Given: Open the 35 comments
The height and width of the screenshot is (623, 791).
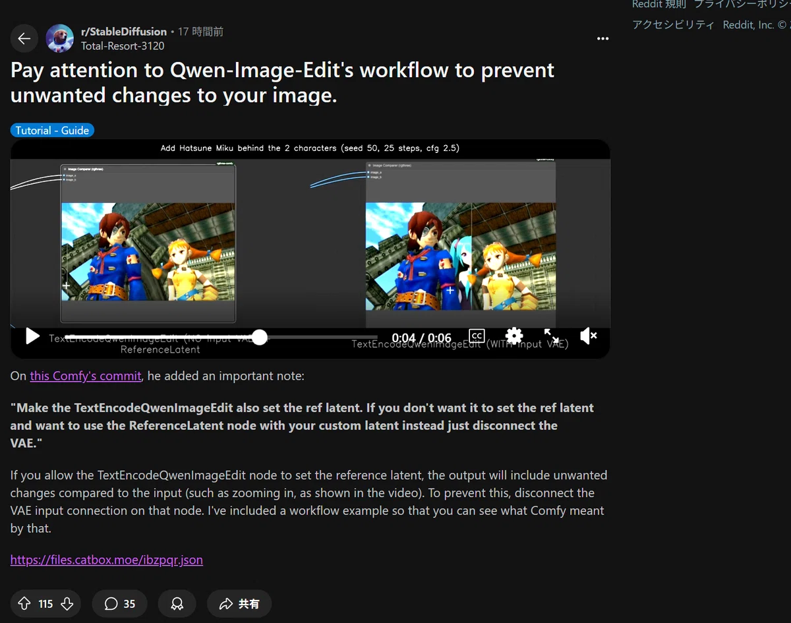Looking at the screenshot, I should [119, 604].
